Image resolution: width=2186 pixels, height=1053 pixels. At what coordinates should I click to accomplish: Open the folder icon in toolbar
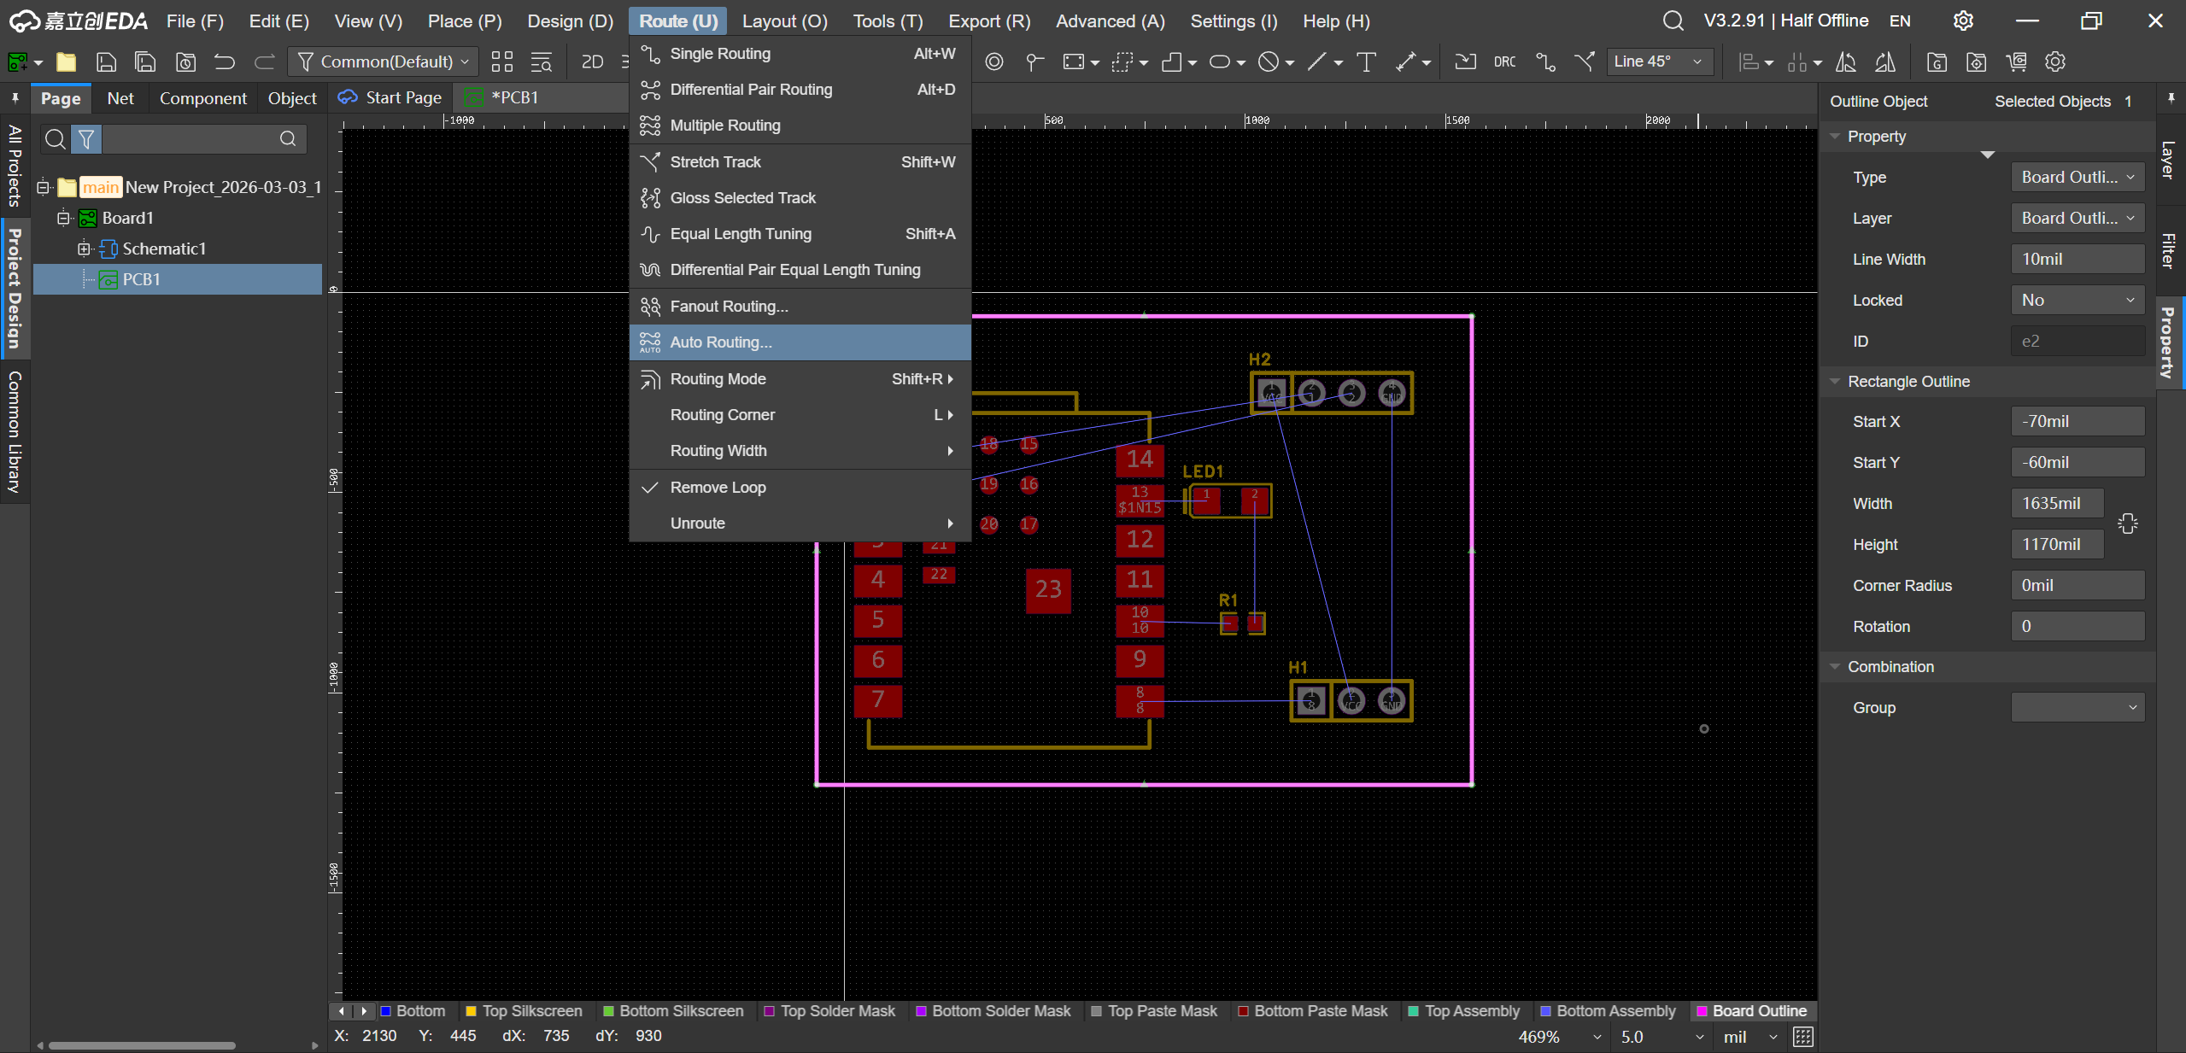click(66, 61)
